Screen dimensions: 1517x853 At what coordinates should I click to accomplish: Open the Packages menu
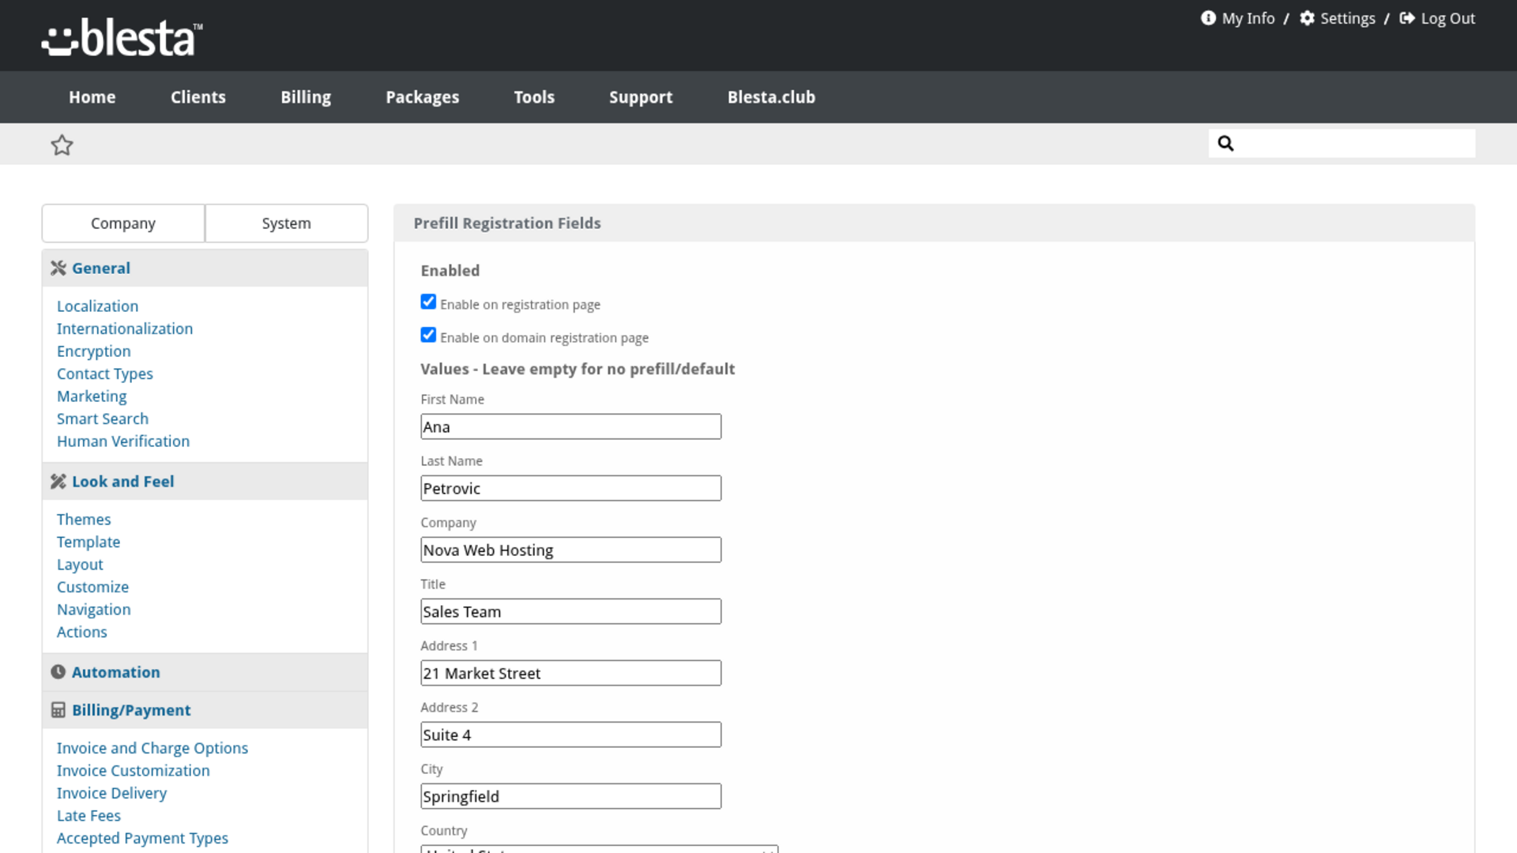pos(423,97)
